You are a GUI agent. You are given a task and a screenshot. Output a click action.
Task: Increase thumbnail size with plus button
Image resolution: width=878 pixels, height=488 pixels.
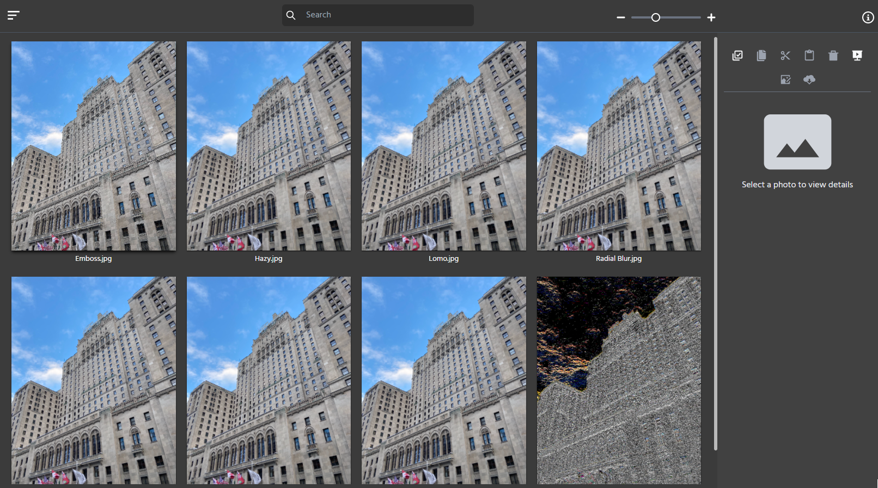(x=711, y=17)
